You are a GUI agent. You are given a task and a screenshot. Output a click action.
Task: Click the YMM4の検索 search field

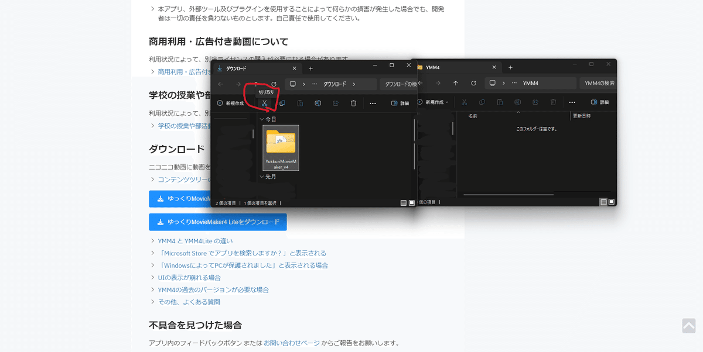598,83
